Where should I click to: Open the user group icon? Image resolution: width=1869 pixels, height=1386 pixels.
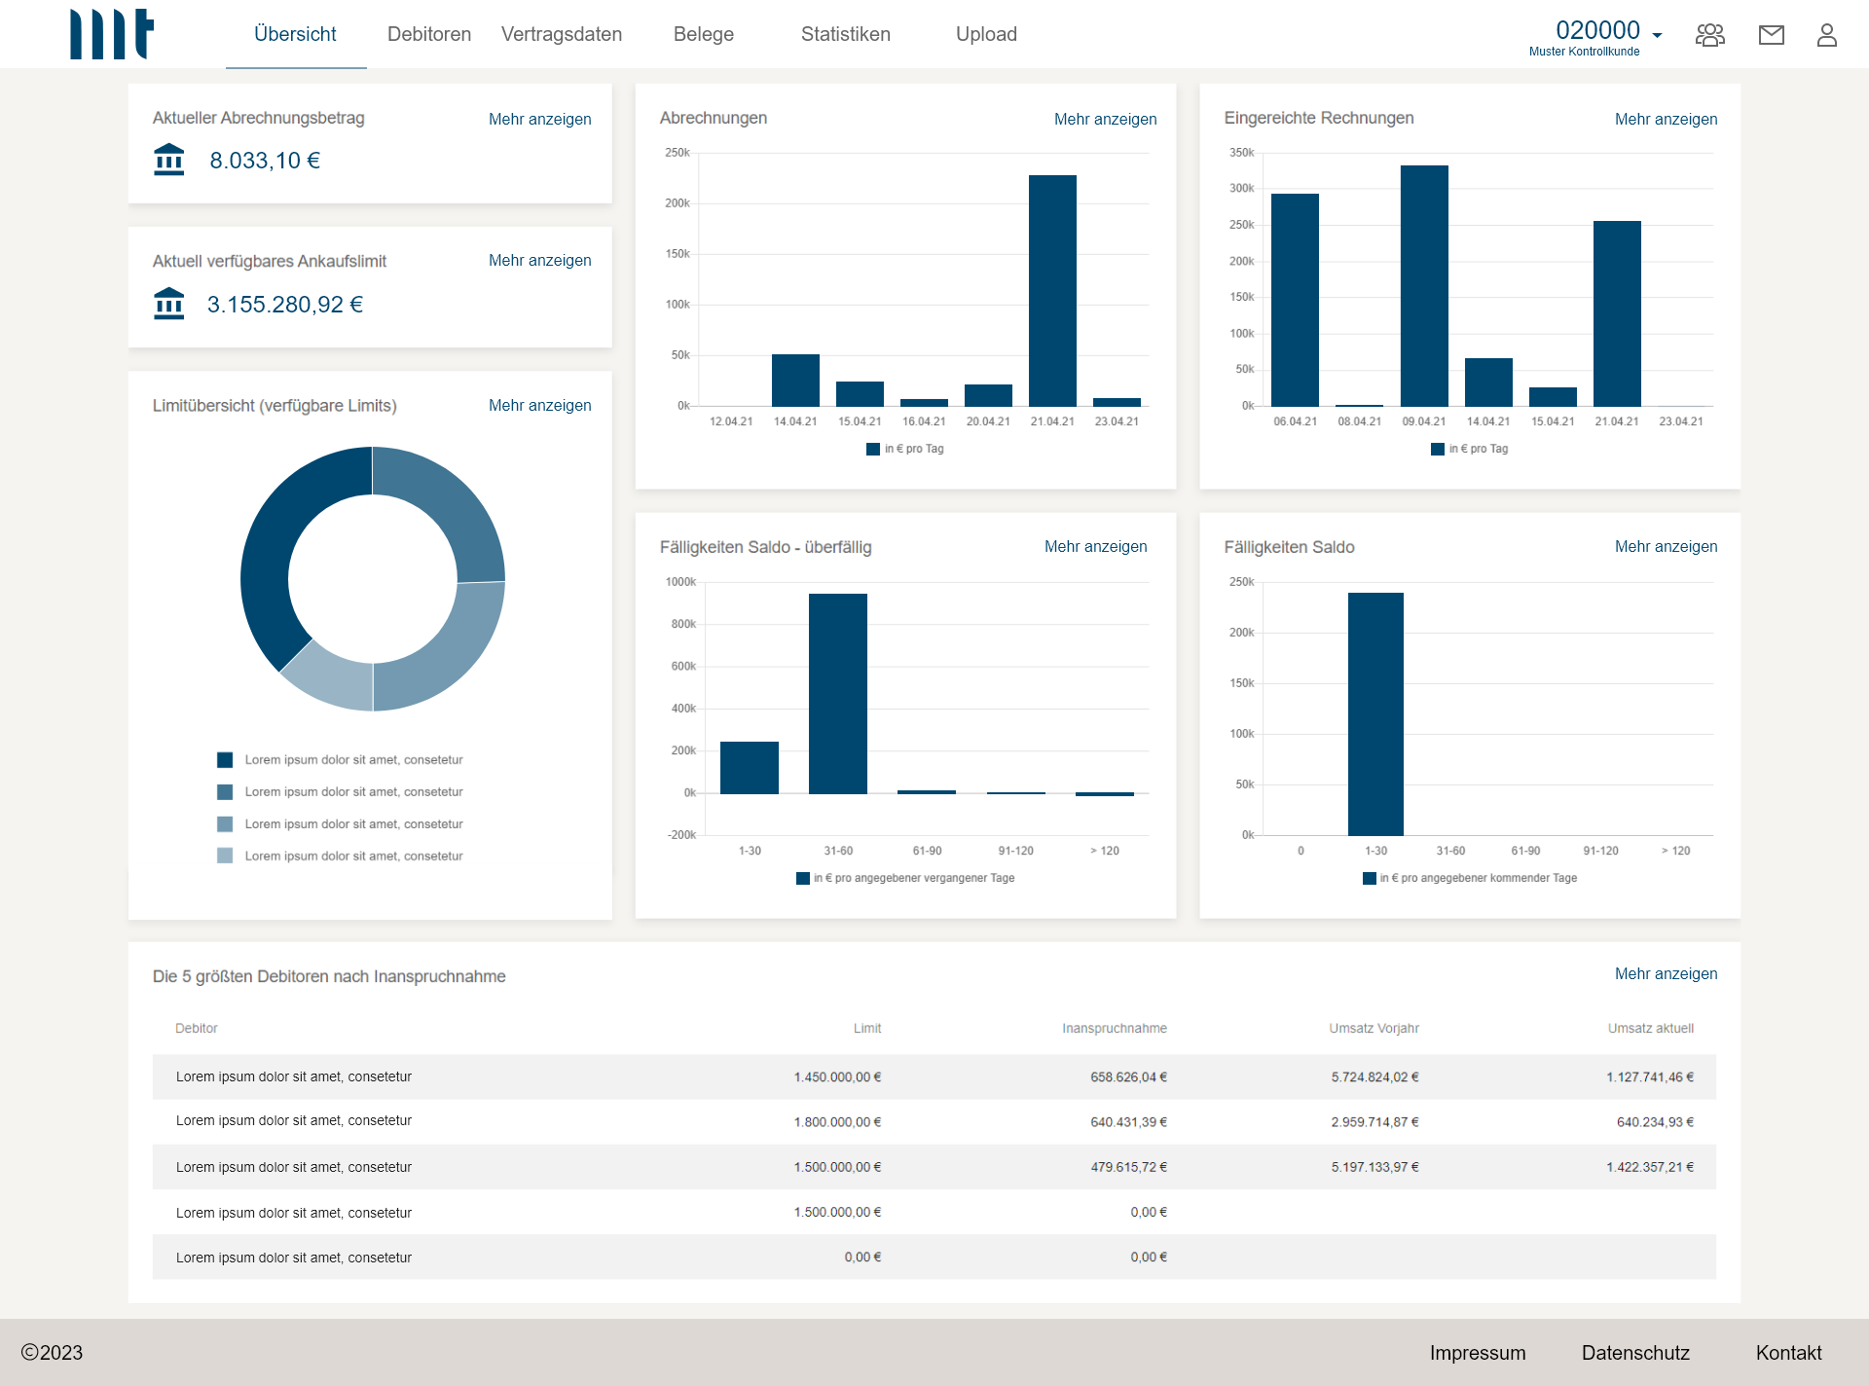coord(1710,35)
